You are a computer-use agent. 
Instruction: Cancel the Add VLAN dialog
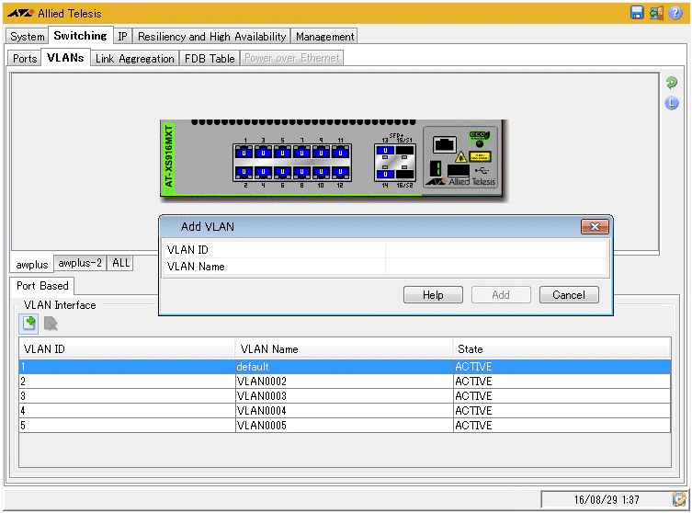click(568, 295)
